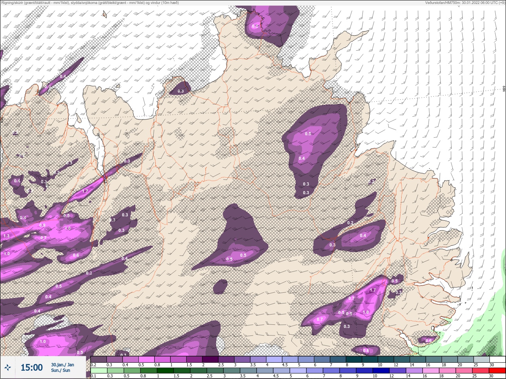Image resolution: width=506 pixels, height=379 pixels.
Task: Click the bright red swatch ending the bottom legend
Action: click(x=497, y=371)
